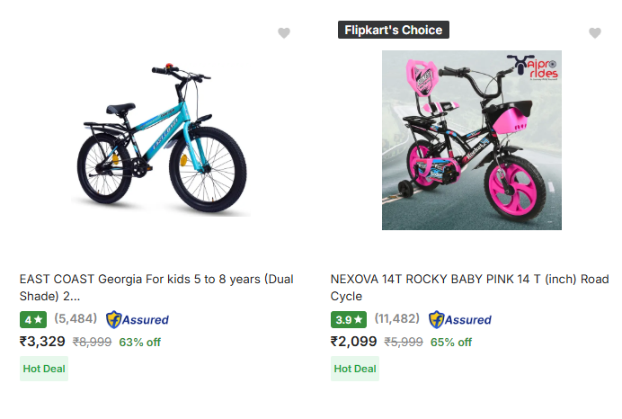Click the EAST COAST blue bicycle image
Viewport: 622px width, 419px height.
tap(159, 139)
